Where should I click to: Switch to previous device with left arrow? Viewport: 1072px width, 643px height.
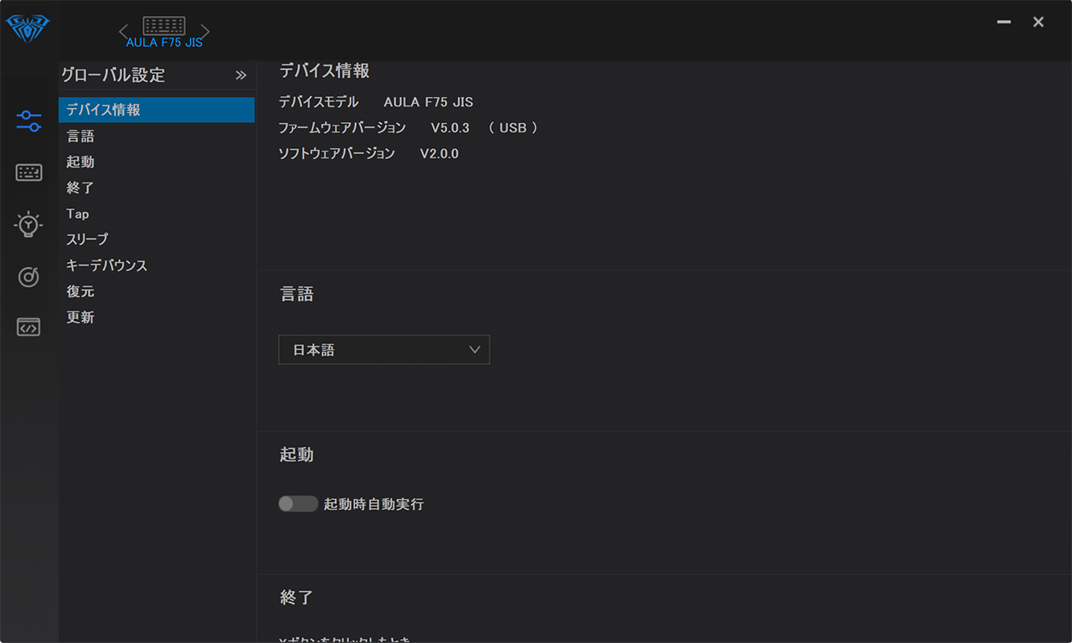click(123, 32)
